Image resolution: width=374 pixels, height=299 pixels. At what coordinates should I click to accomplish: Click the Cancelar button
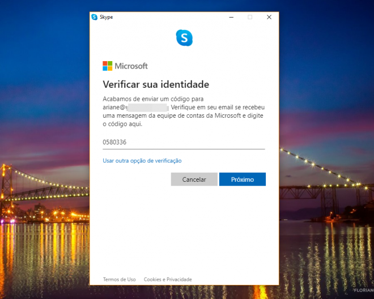pos(194,180)
